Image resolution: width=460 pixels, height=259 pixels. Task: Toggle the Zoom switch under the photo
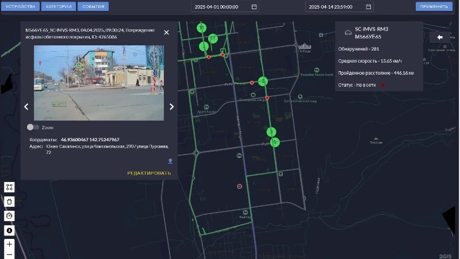pyautogui.click(x=33, y=127)
